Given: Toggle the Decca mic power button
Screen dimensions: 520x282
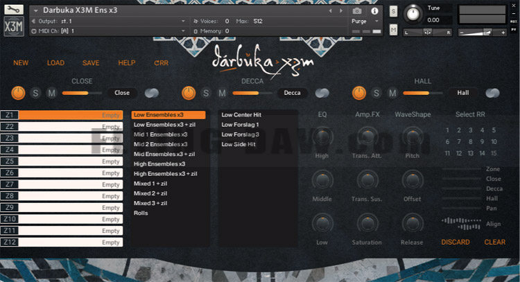Looking at the screenshot, I should point(189,93).
